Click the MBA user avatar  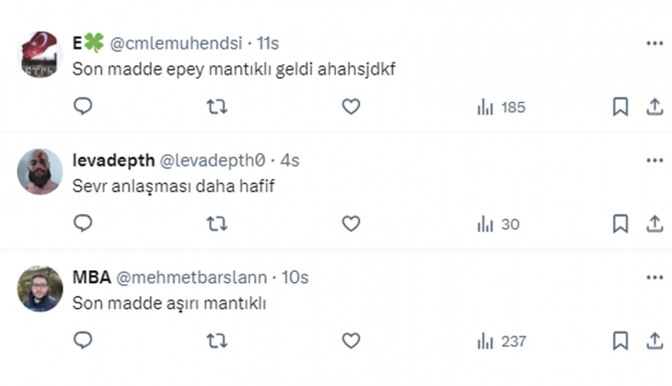pos(40,289)
